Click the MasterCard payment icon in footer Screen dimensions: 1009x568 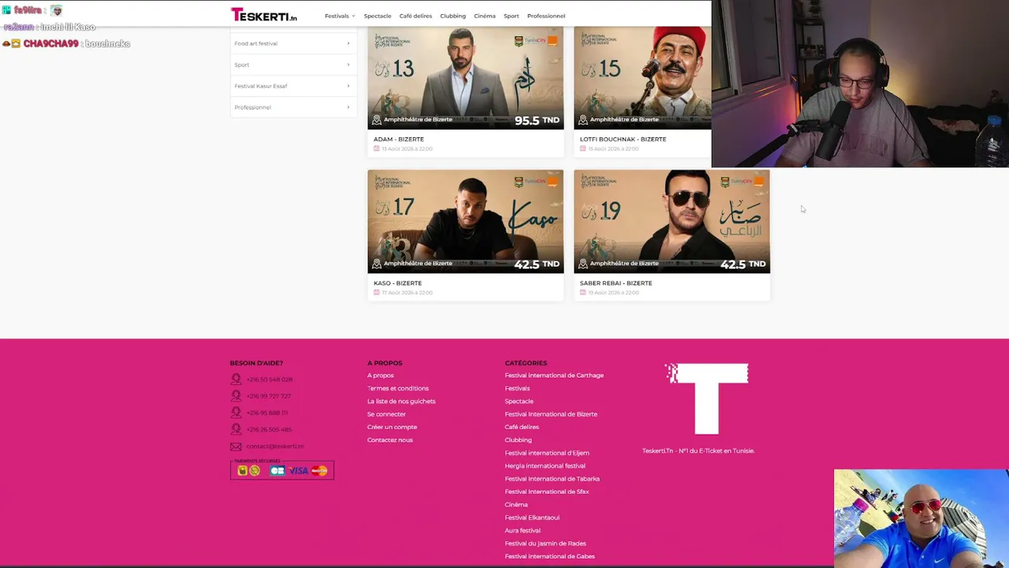(319, 471)
